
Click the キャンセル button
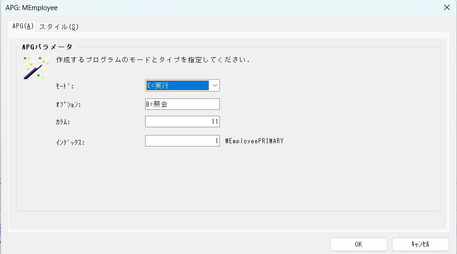[420, 244]
